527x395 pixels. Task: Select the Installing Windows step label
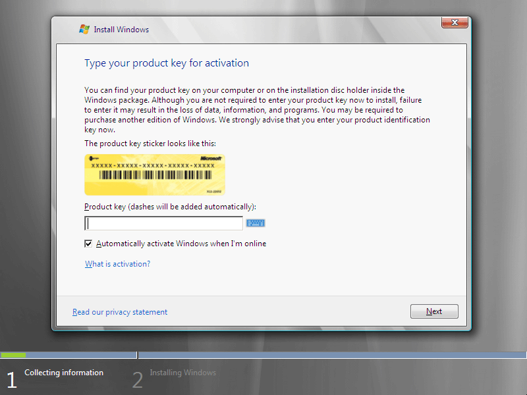[182, 373]
